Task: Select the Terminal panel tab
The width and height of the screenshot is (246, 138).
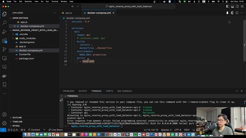Action: click(96, 91)
